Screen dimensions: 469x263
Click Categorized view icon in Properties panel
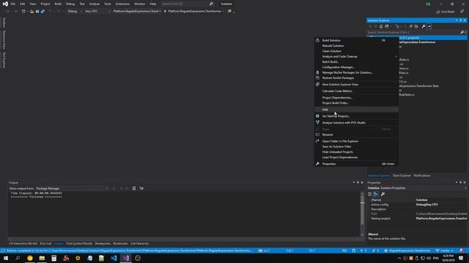coord(370,194)
